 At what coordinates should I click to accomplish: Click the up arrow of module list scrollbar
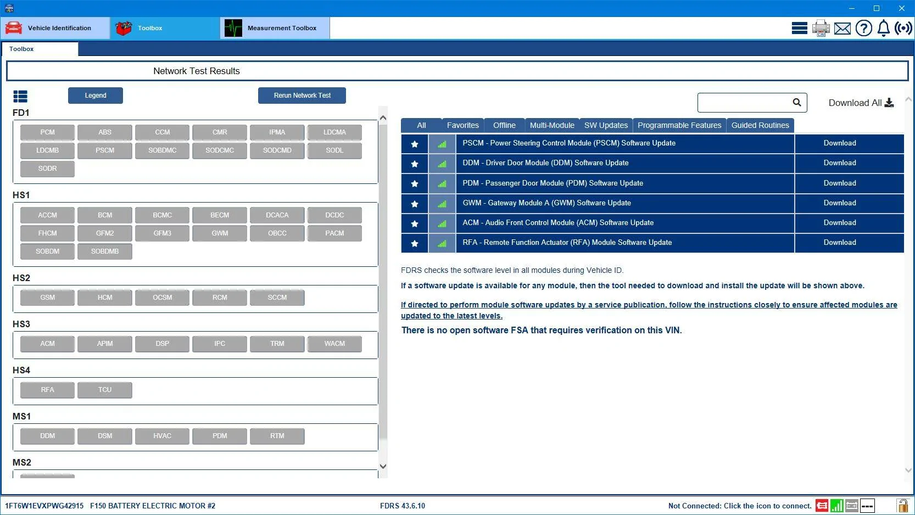[383, 118]
